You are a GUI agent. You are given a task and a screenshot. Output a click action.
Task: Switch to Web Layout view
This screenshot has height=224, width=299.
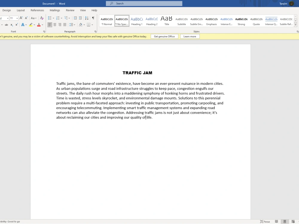point(293,222)
